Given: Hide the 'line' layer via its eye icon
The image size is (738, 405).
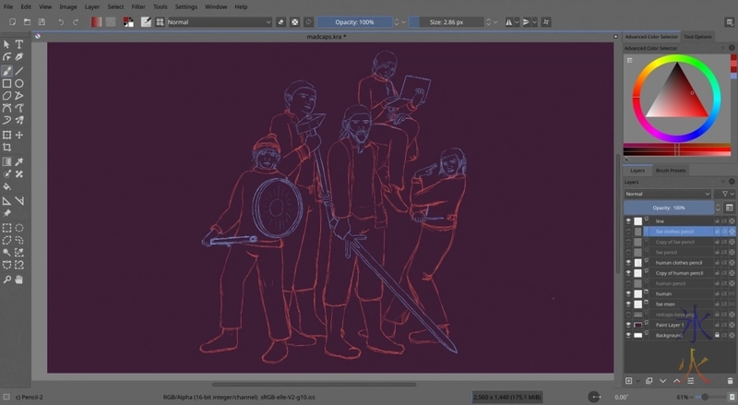Looking at the screenshot, I should coord(629,221).
